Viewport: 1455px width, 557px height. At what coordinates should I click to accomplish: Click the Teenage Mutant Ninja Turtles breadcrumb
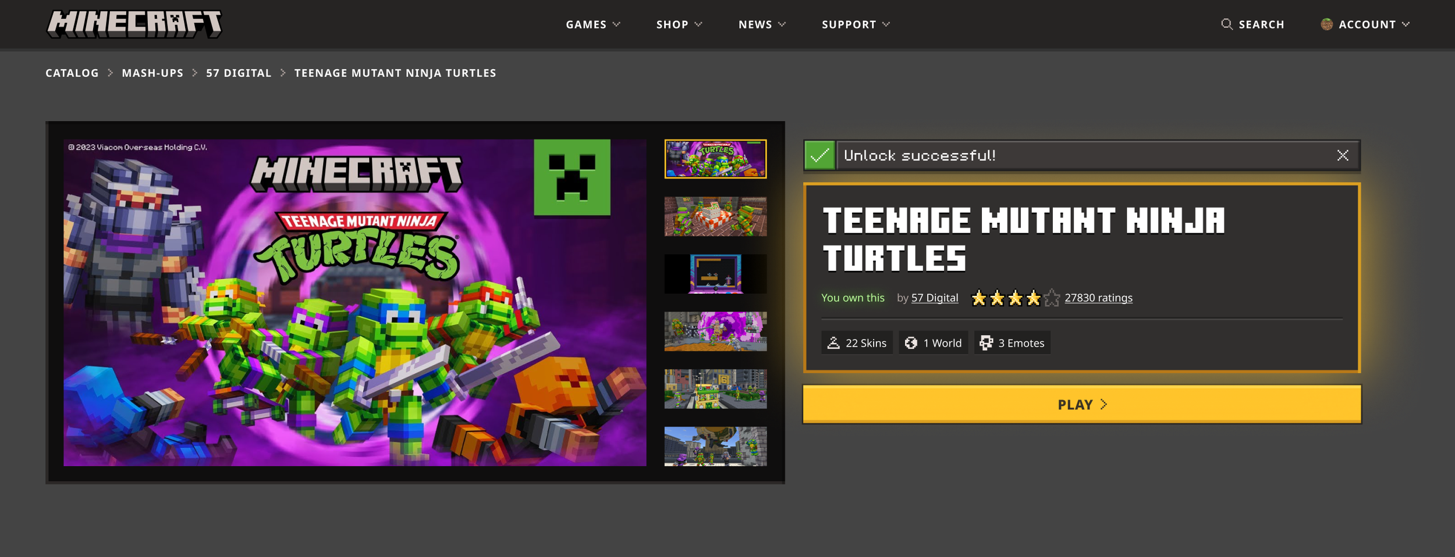coord(395,73)
